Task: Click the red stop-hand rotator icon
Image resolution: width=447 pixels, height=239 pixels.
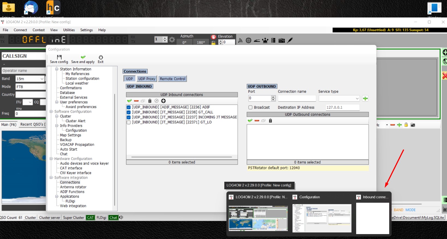Action: coord(213,37)
